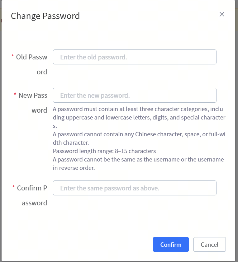Click the wrapped 'assword' label fragment
Viewport: 238px width, 262px height.
34,203
